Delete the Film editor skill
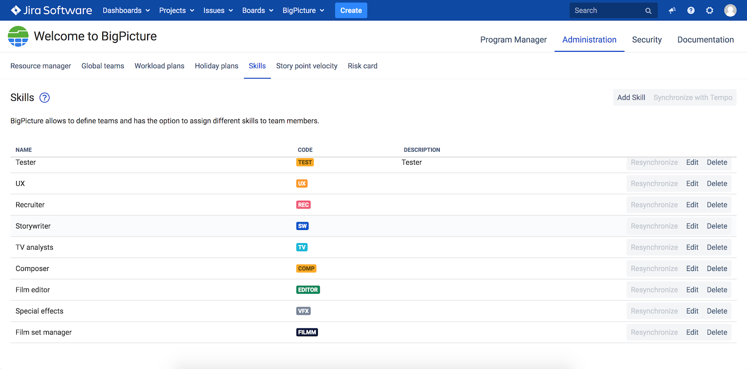This screenshot has height=369, width=747. click(x=717, y=290)
